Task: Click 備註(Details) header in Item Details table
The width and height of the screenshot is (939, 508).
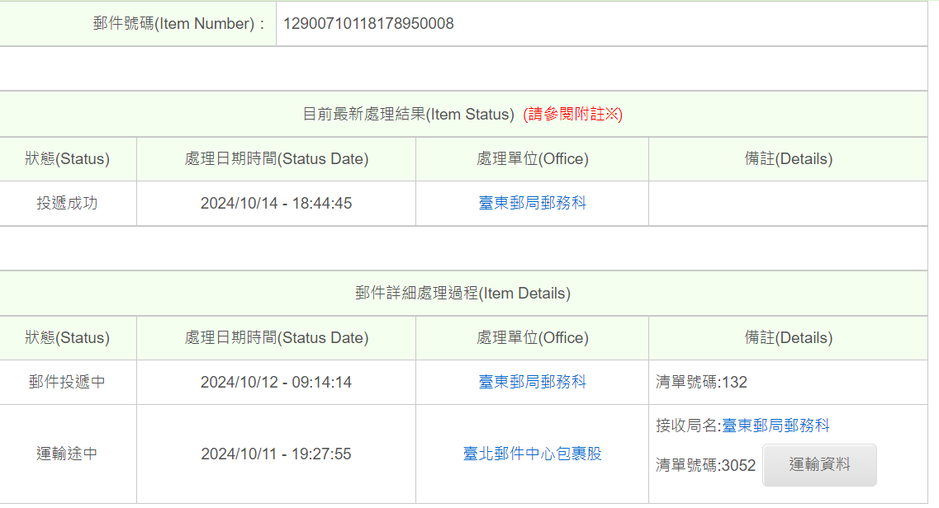Action: [x=788, y=337]
